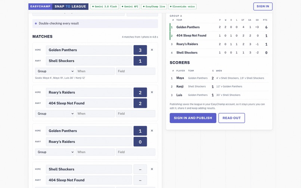301x188 pixels.
Task: Click the ElevenLabs voice status badge
Action: (182, 6)
